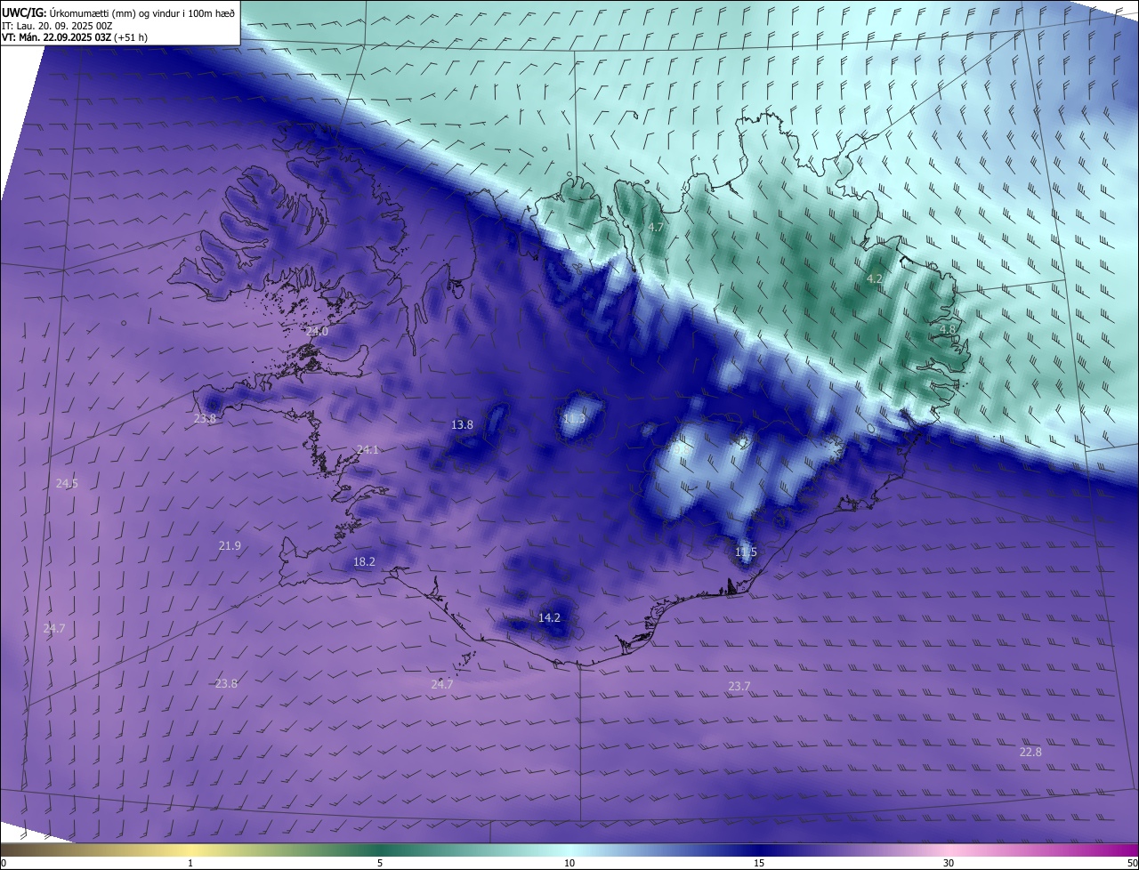The image size is (1139, 870).
Task: Click the 'UWC/IG: Úrkomumætti (mm)' title line
Action: (118, 12)
